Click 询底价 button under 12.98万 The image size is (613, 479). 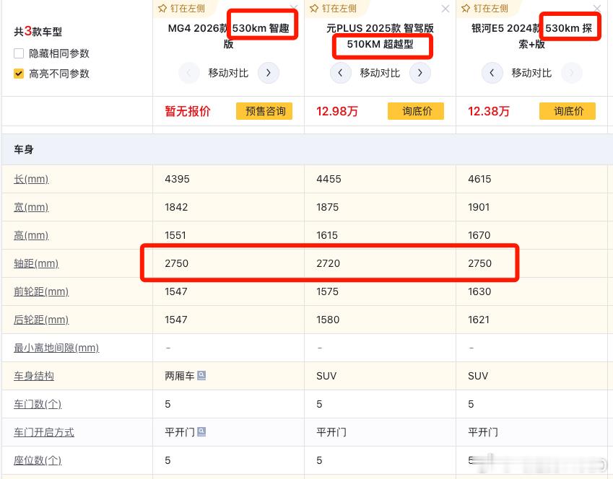pos(416,111)
